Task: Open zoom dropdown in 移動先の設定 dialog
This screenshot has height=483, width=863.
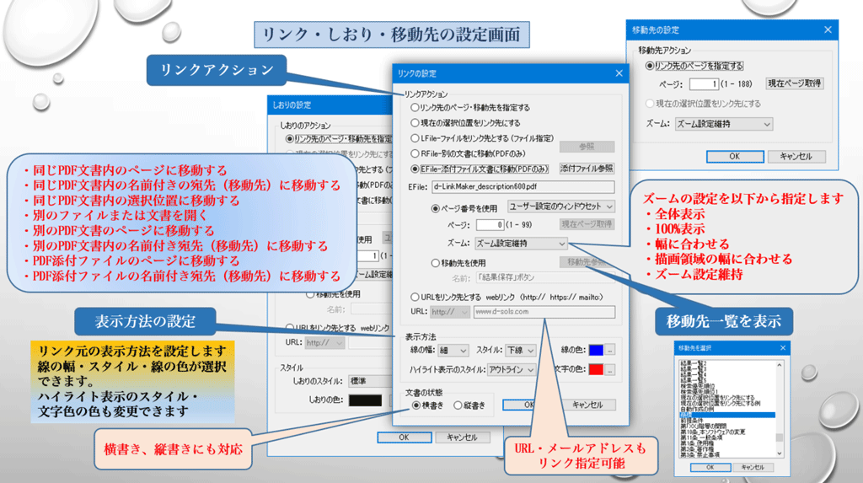Action: coord(722,124)
